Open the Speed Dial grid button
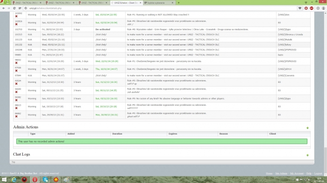Viewport: 327px width, 183px height. click(20, 8)
